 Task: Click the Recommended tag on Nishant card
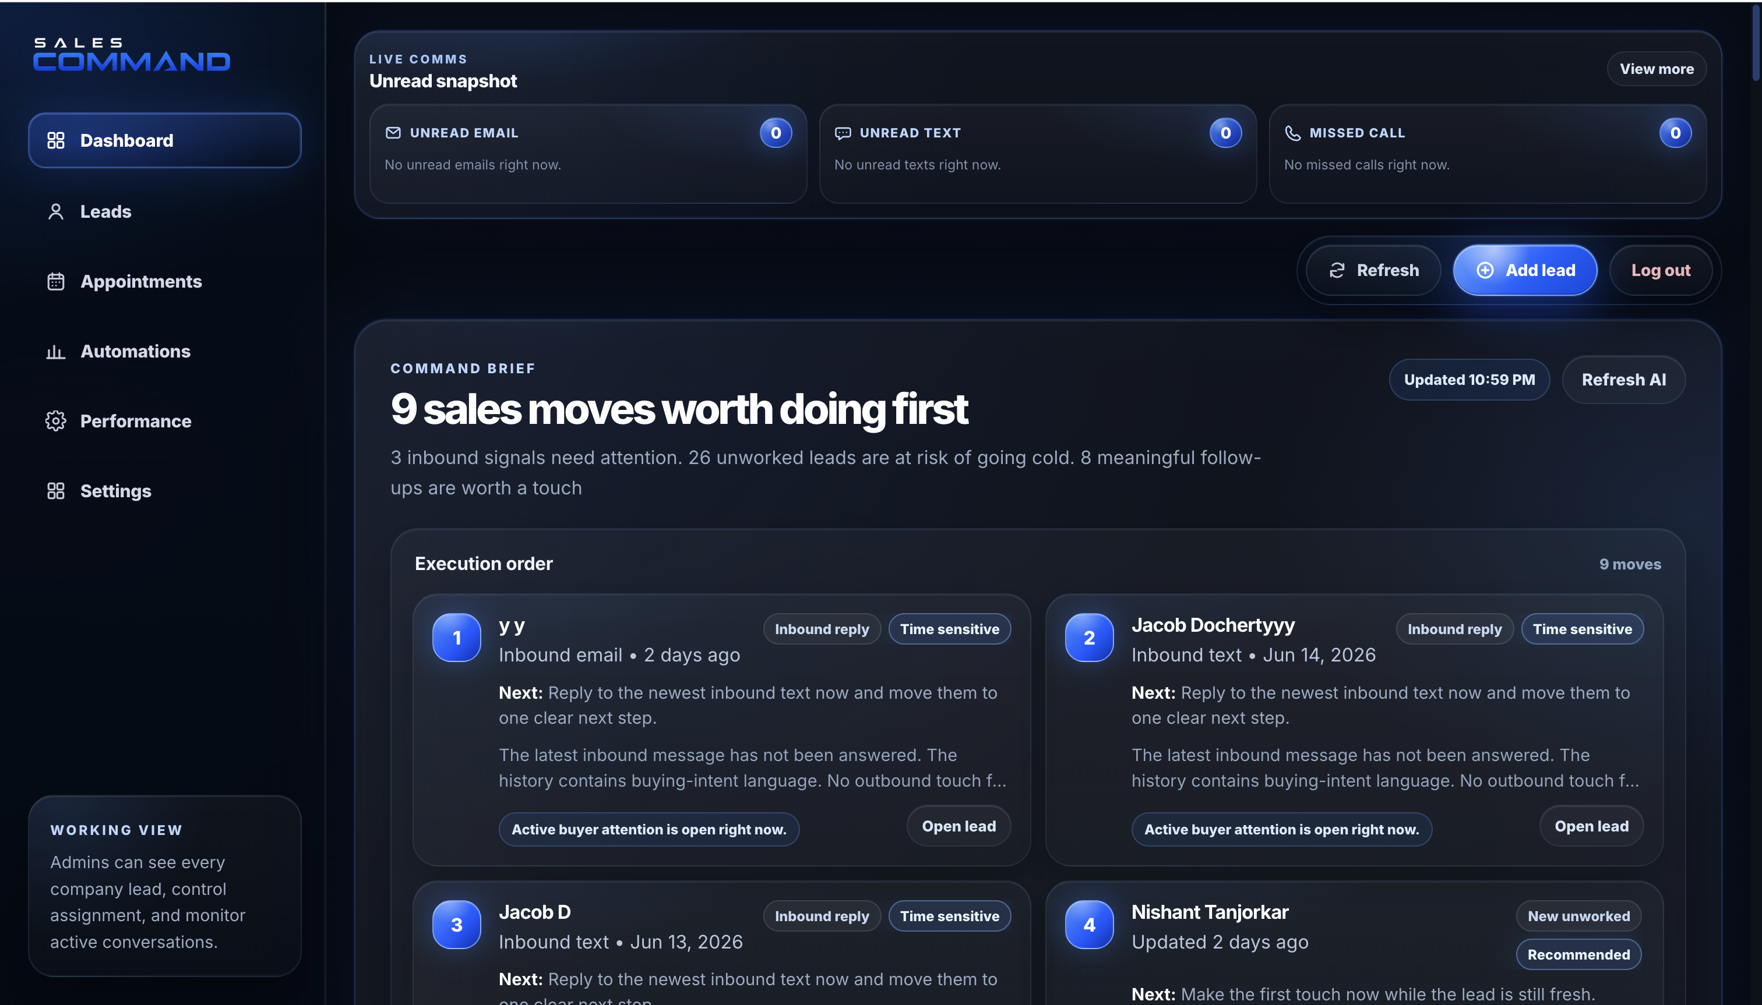pyautogui.click(x=1579, y=954)
